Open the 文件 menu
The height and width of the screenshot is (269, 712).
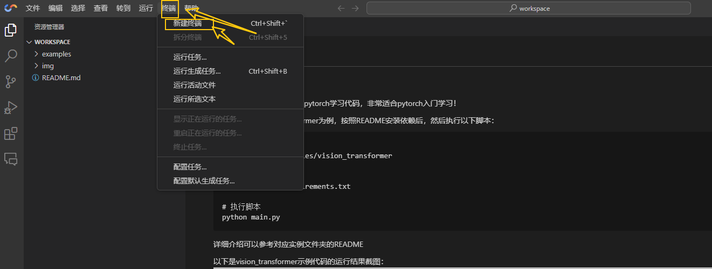tap(33, 8)
